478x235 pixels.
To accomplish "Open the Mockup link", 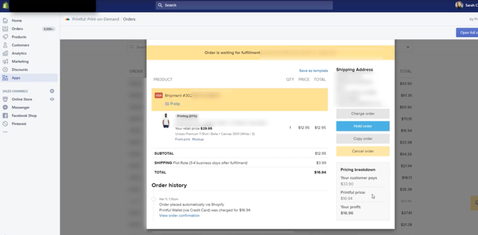I will (198, 139).
